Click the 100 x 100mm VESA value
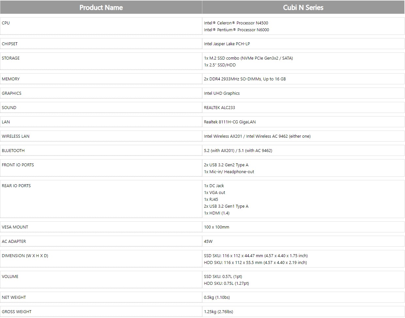 pos(216,227)
